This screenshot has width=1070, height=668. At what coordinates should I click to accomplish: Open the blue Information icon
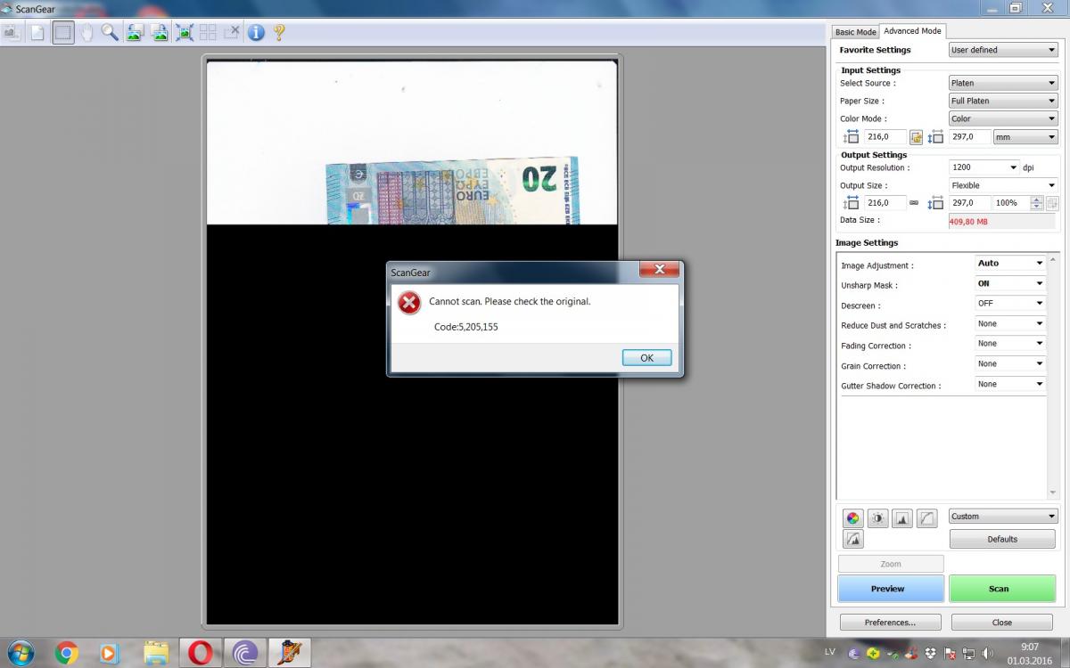pos(256,33)
